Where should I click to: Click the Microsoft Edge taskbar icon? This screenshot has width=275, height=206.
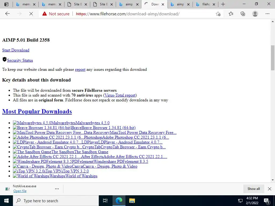(119, 201)
